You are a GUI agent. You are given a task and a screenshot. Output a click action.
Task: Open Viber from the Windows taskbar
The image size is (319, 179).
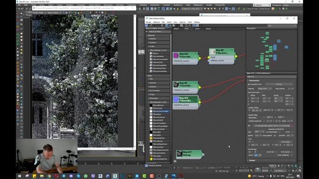(x=93, y=176)
